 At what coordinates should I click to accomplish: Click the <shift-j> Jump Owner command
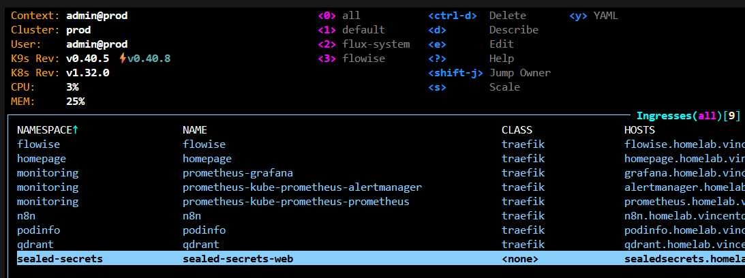click(x=489, y=73)
